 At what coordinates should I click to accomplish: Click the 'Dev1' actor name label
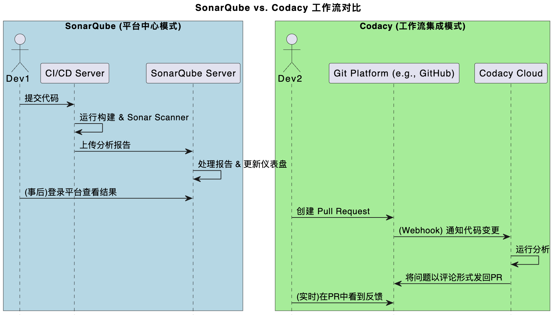click(18, 78)
